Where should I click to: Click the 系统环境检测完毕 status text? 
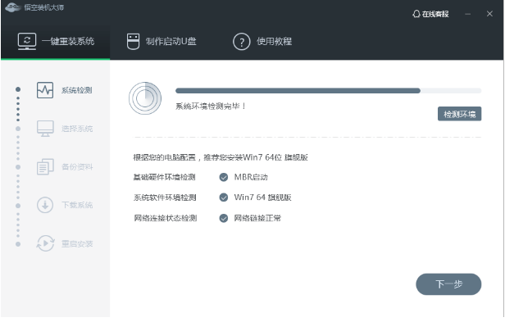point(211,106)
